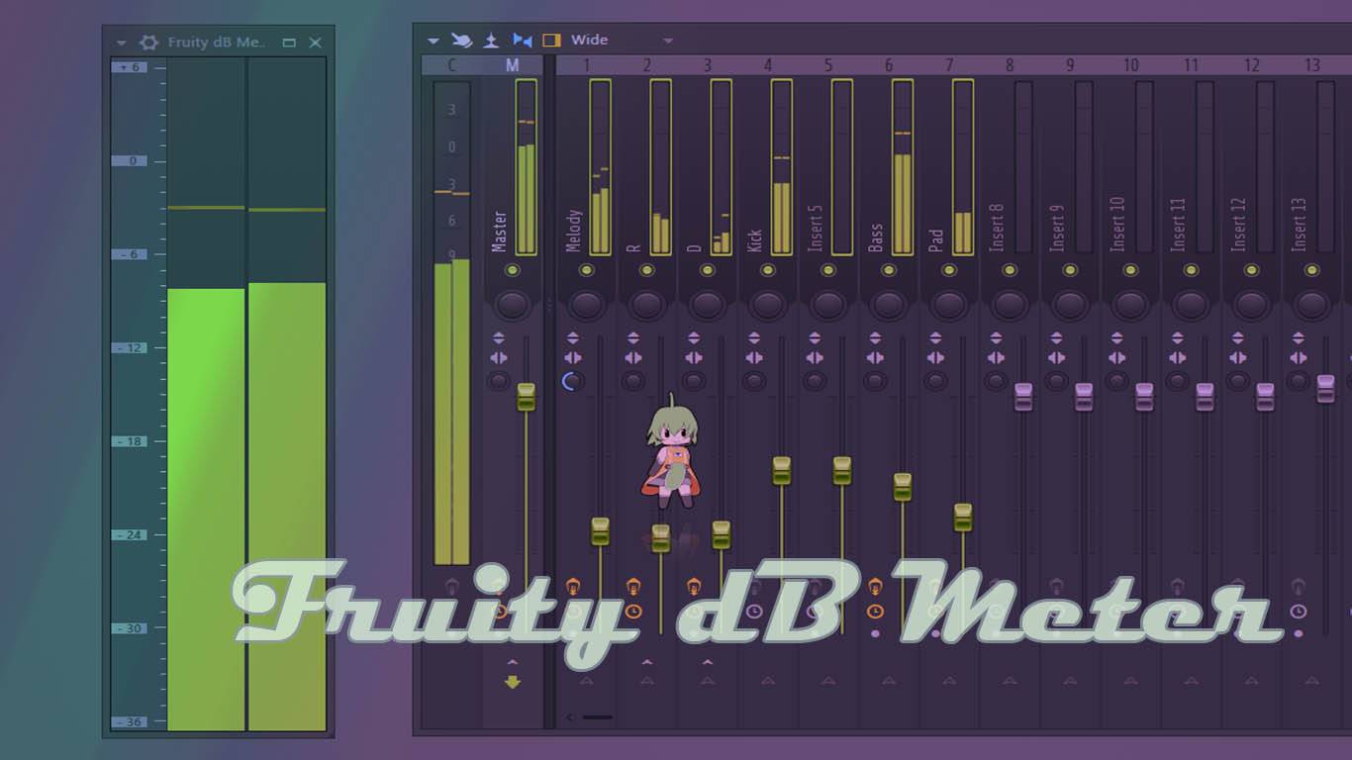
Task: Click the multi-touch hand icon in mixer toolbar
Action: (462, 41)
